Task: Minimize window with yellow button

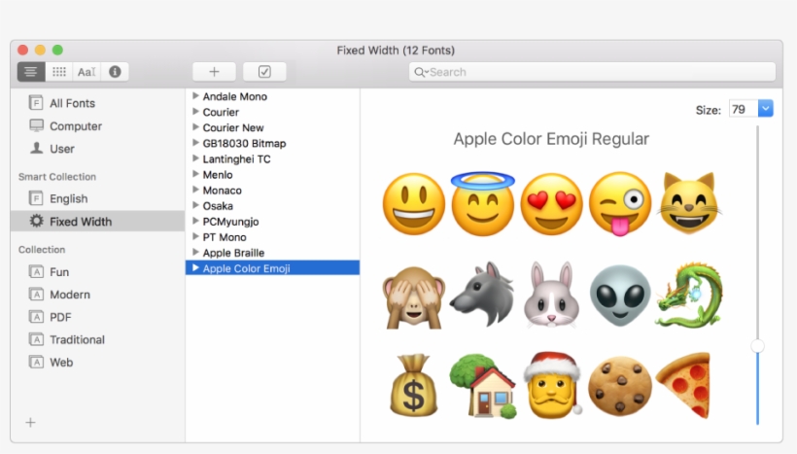Action: [40, 50]
